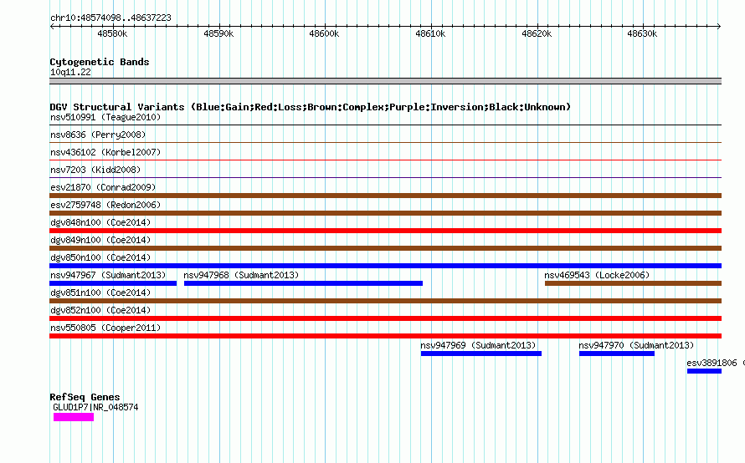Click the blue dgv850n100 gain bar
745x463 pixels.
point(385,266)
